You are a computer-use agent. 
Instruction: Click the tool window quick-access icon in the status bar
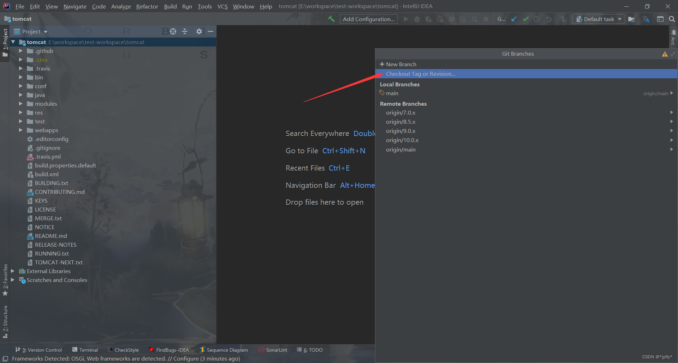5,358
